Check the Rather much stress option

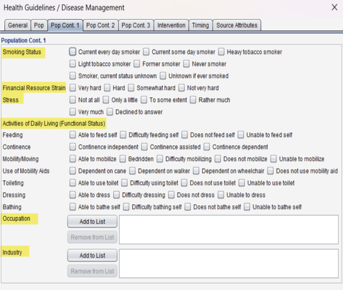pos(193,100)
